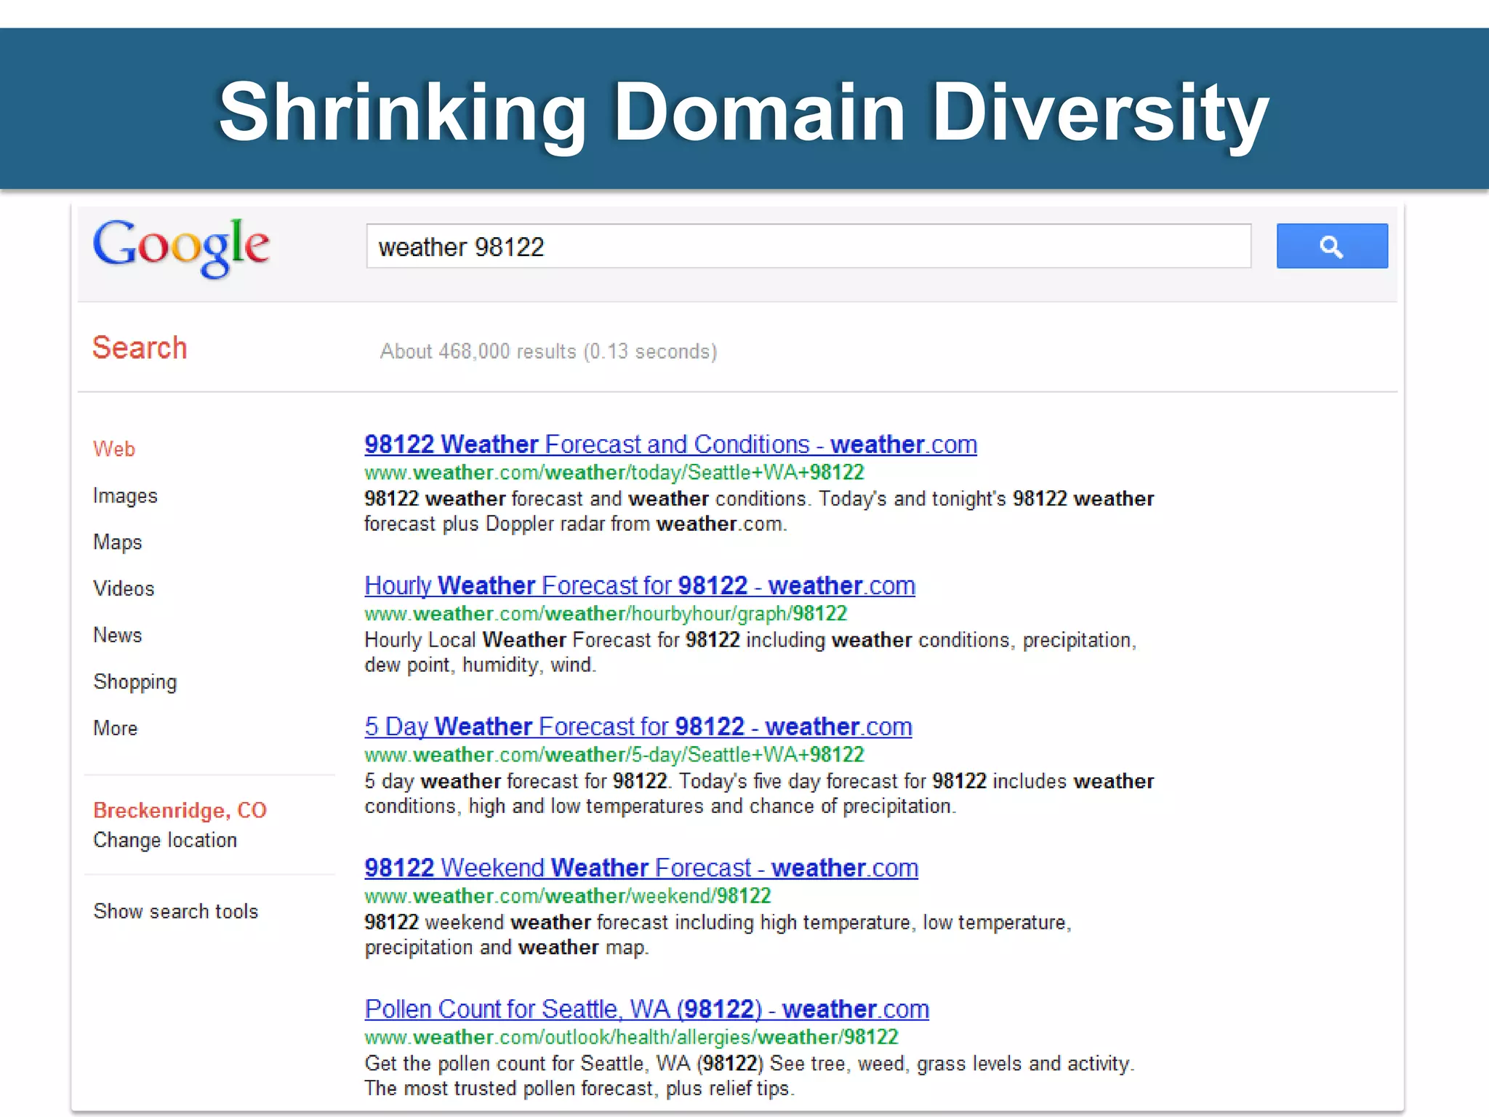
Task: Switch to Videos results
Action: [124, 588]
